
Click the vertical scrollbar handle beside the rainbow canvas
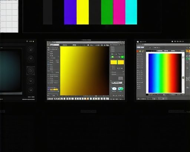pyautogui.click(x=183, y=78)
